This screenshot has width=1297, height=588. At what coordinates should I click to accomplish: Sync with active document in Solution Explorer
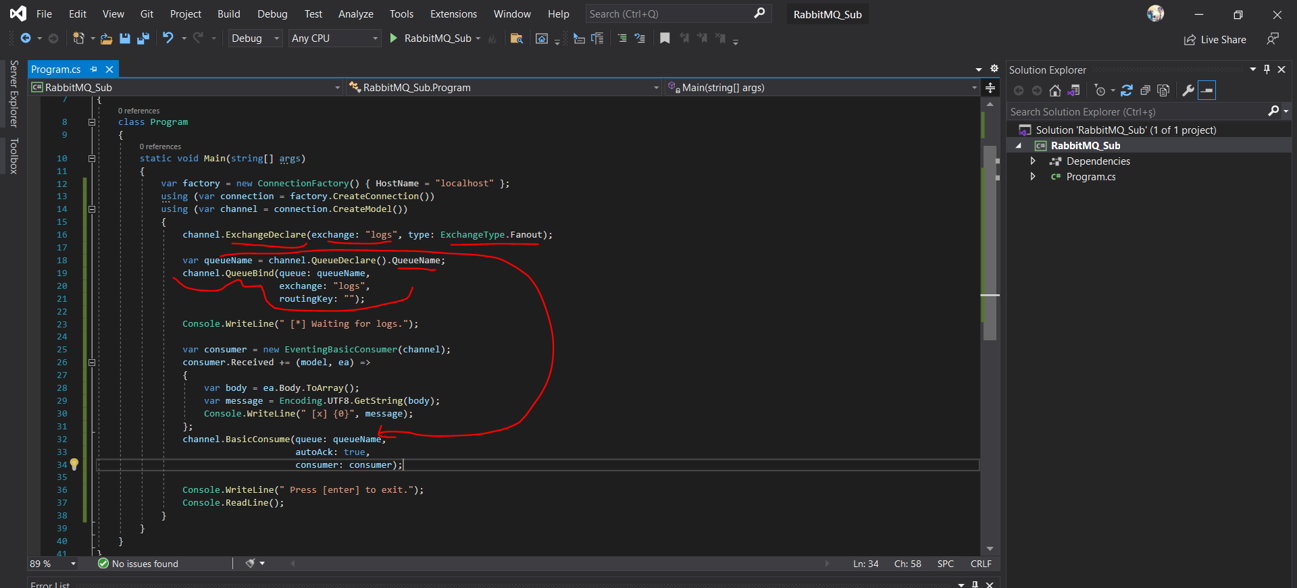tap(1126, 90)
